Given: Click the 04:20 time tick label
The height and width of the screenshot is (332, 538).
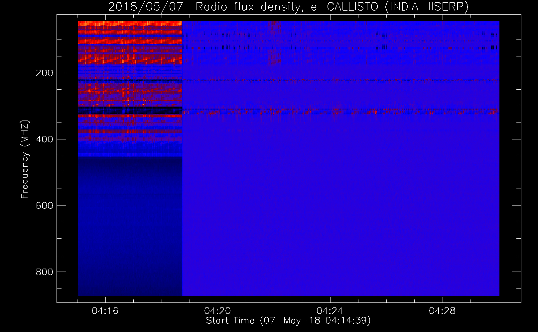Looking at the screenshot, I should click(218, 311).
